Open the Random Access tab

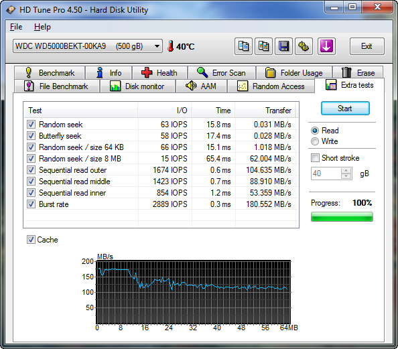pos(271,86)
